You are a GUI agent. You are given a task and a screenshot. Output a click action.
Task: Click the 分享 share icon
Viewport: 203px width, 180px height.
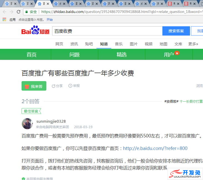coord(54,86)
